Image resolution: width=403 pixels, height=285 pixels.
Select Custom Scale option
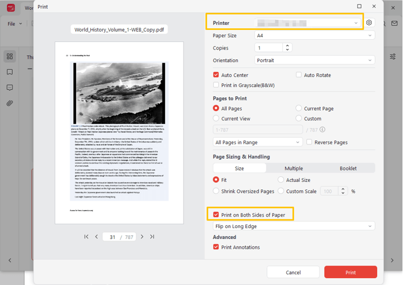pyautogui.click(x=281, y=191)
